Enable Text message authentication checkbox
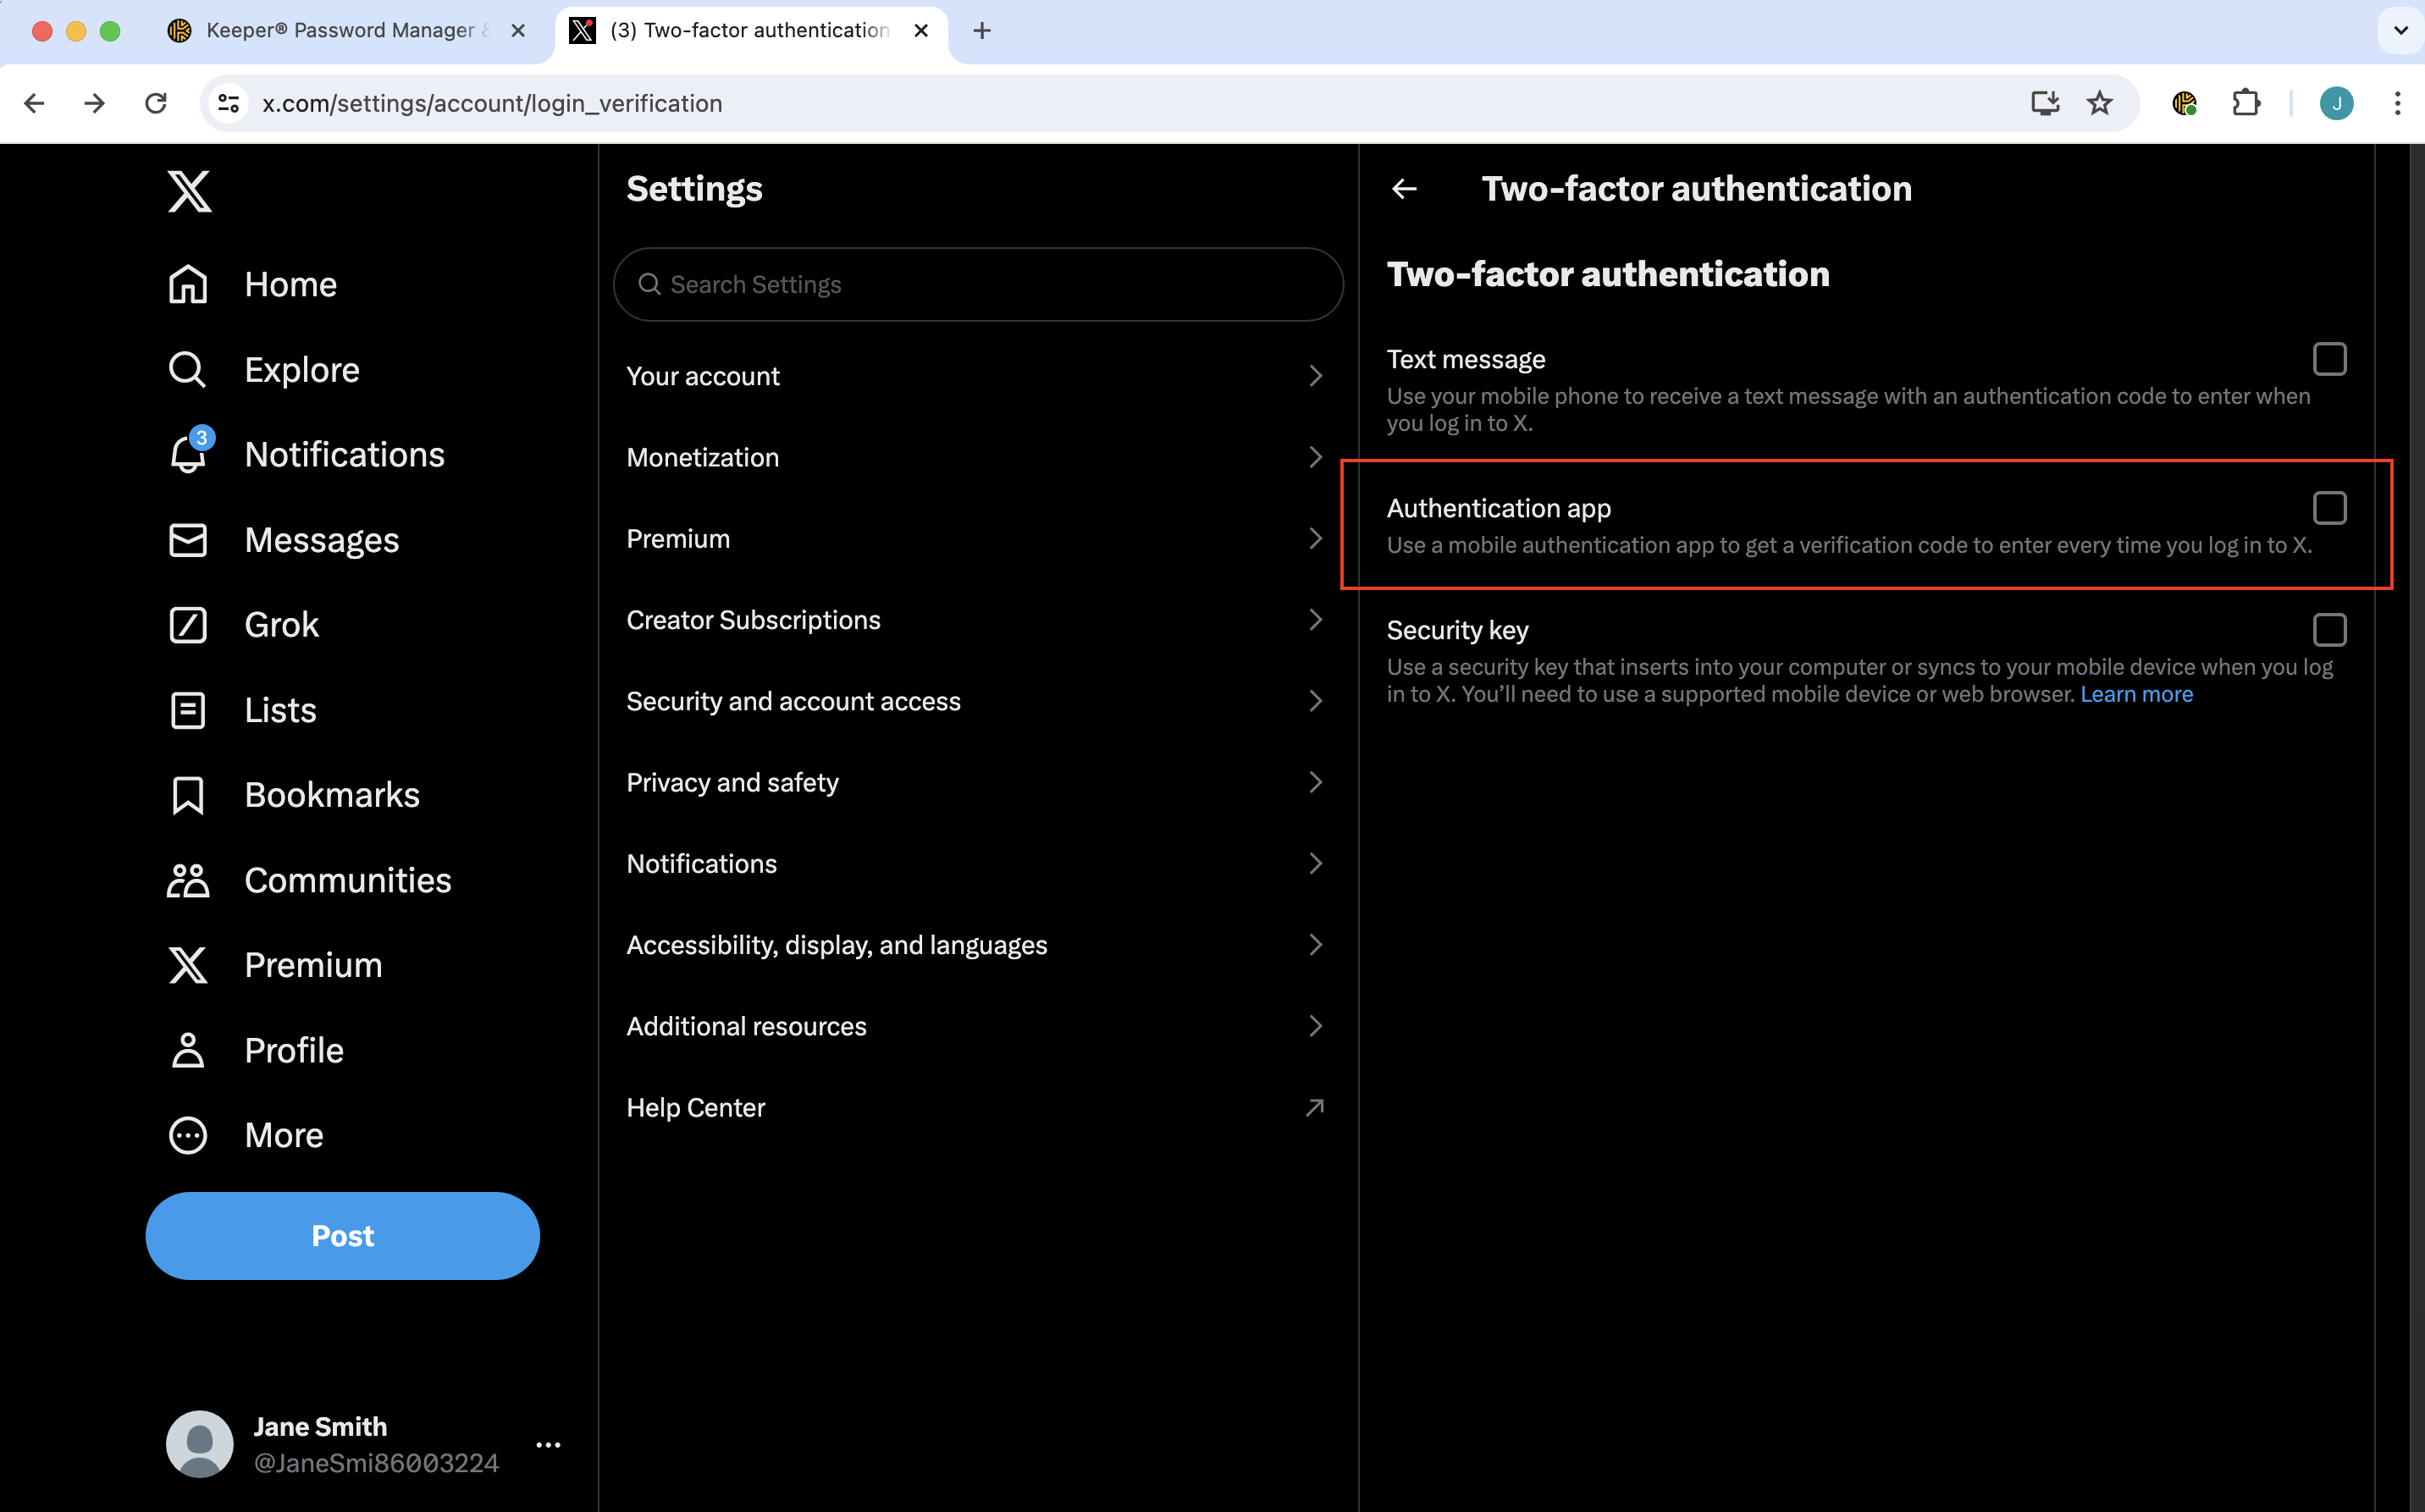 pyautogui.click(x=2329, y=359)
